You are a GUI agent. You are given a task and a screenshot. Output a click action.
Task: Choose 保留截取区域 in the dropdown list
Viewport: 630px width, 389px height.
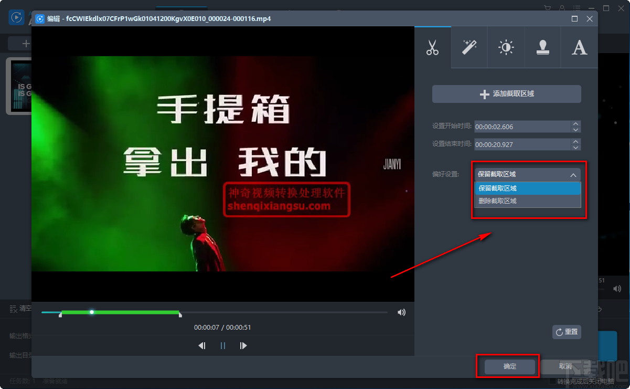(x=528, y=188)
